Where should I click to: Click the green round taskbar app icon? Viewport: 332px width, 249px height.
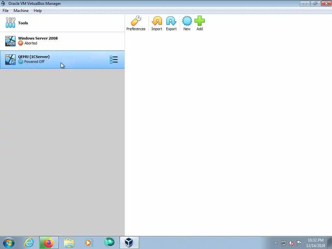[x=109, y=242]
